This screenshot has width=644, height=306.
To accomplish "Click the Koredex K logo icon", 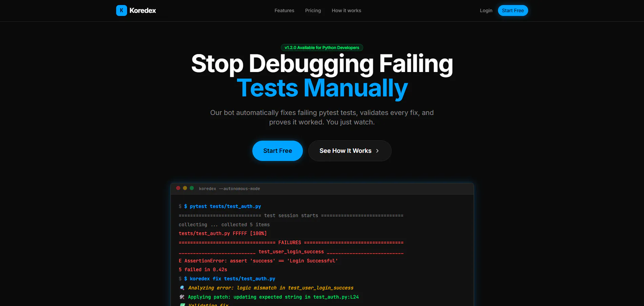I will [x=122, y=10].
